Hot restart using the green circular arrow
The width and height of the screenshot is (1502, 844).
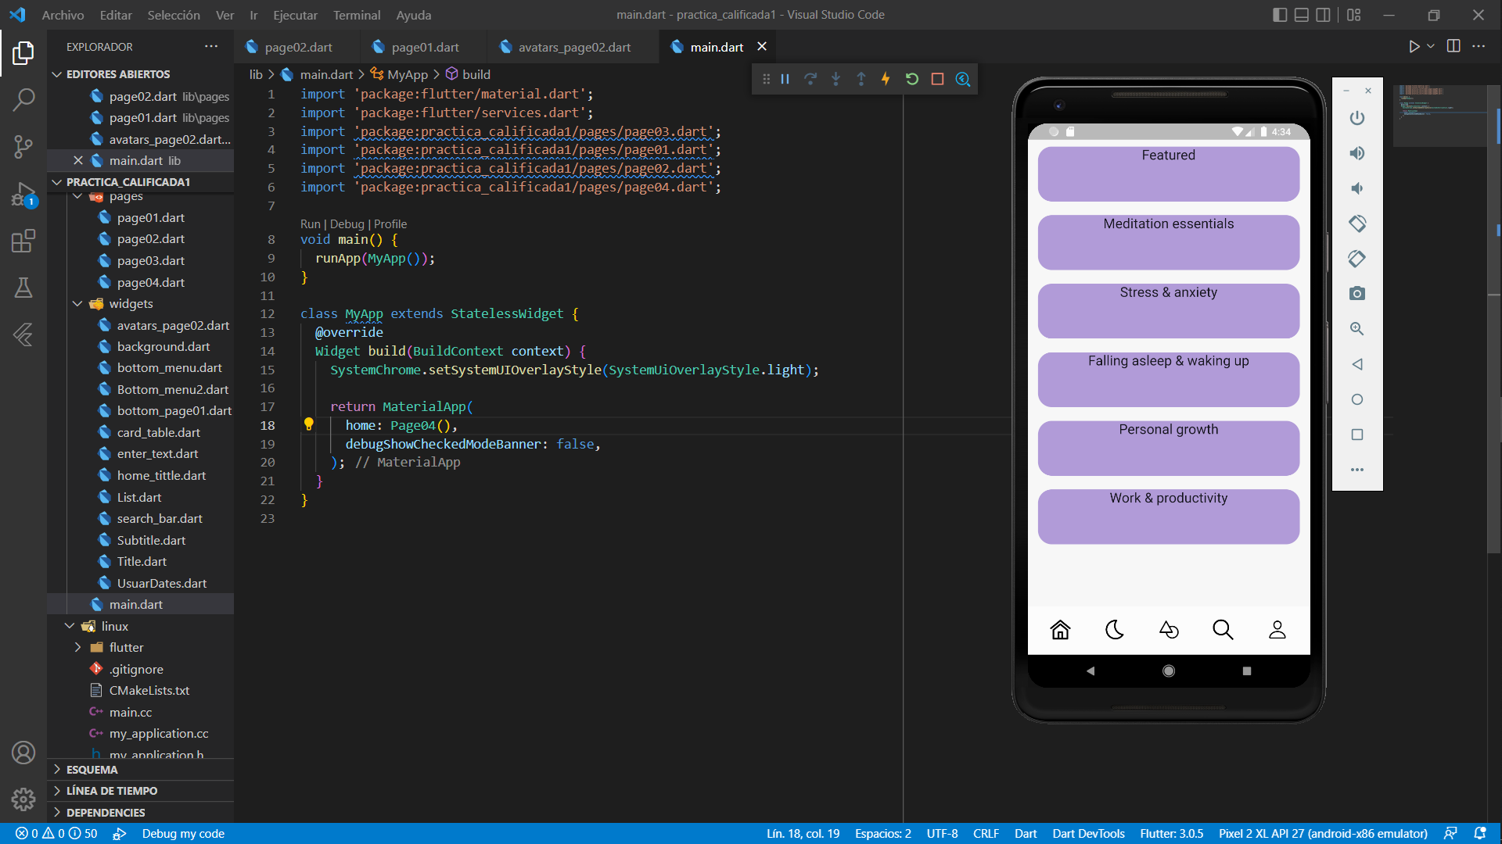point(912,78)
